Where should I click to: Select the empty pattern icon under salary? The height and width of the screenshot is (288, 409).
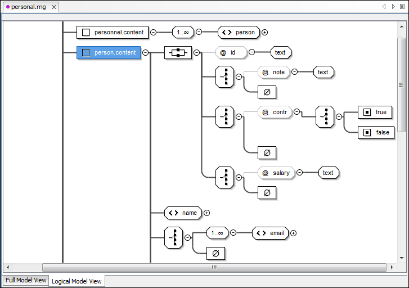tap(267, 193)
